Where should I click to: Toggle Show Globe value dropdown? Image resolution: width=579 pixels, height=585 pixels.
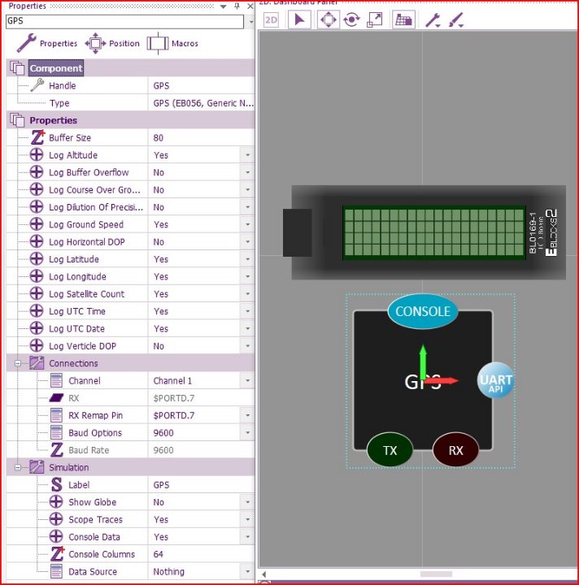point(246,502)
